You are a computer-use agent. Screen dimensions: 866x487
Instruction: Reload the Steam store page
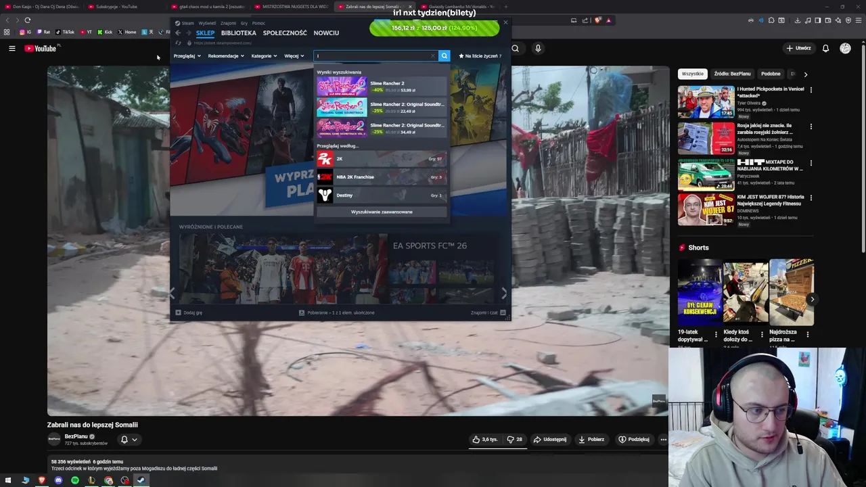click(178, 43)
